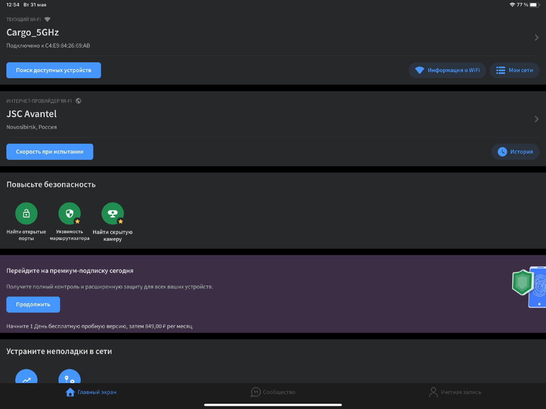Click Поиск доступных устройств button

[54, 70]
